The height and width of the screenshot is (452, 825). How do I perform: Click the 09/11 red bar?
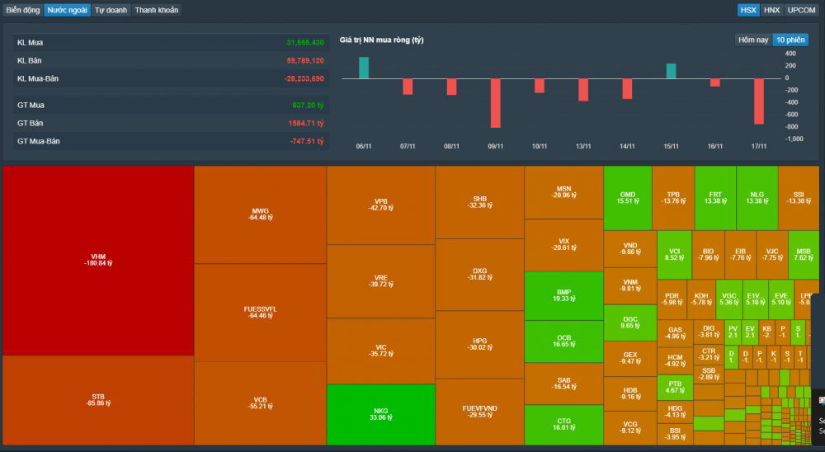coord(495,103)
